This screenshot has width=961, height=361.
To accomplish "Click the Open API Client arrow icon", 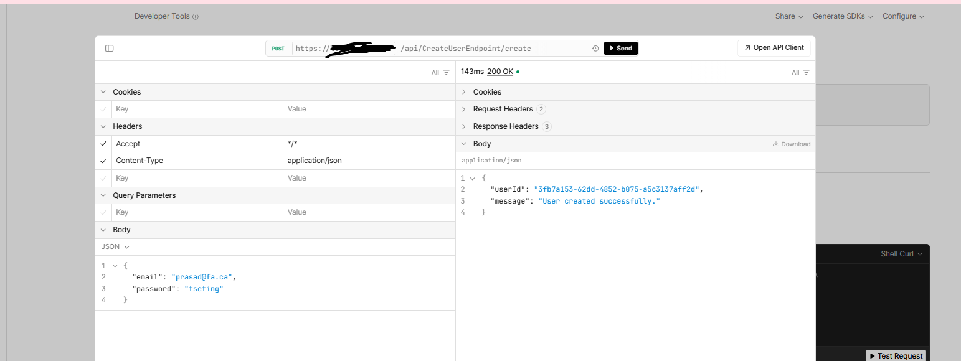I will coord(747,48).
